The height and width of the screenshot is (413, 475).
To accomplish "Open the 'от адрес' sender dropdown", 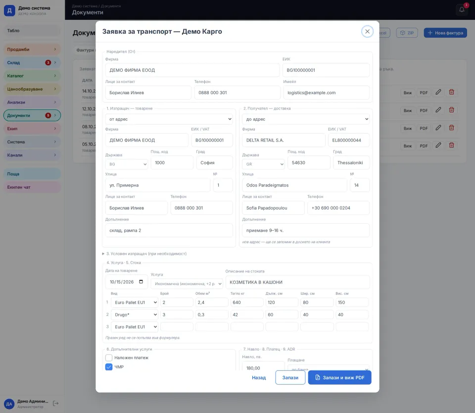I will [169, 119].
